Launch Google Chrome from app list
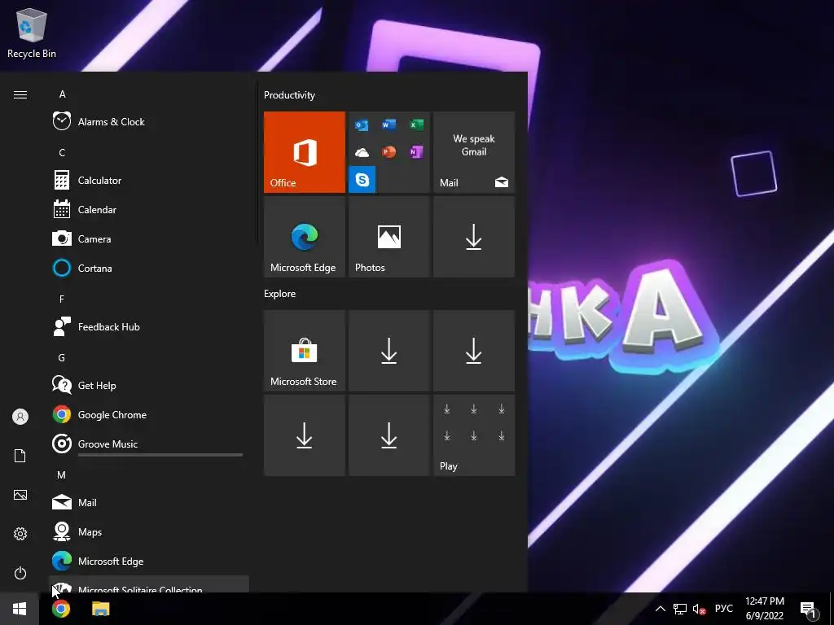 click(x=149, y=414)
